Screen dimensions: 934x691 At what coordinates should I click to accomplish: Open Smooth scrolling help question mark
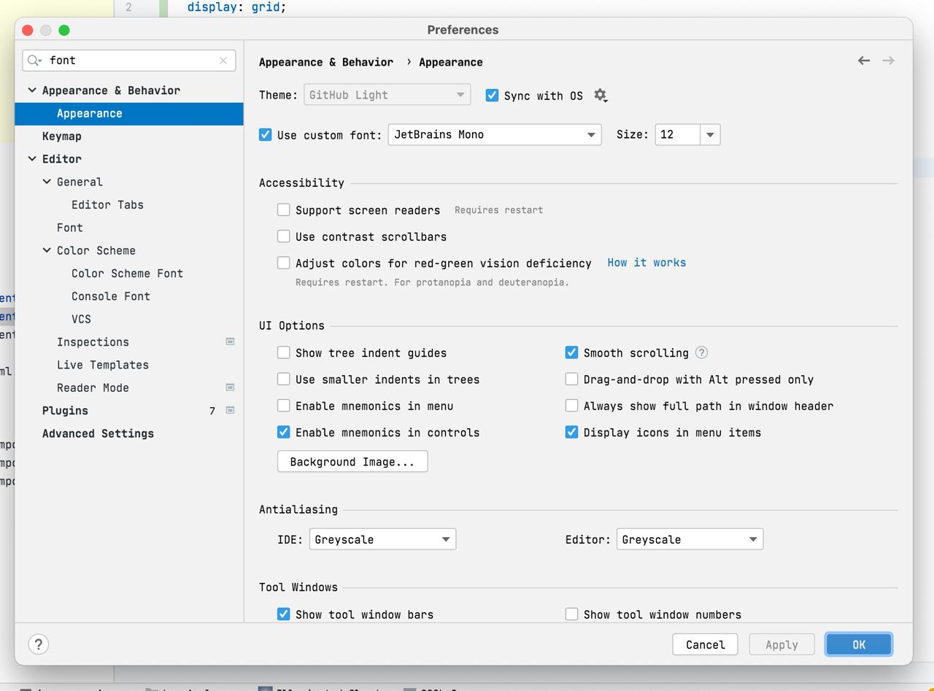point(701,352)
